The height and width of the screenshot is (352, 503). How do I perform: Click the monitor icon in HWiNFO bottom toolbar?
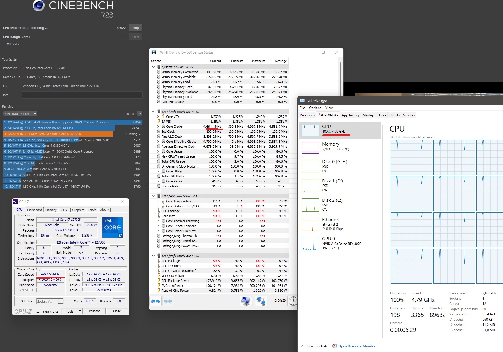click(246, 301)
